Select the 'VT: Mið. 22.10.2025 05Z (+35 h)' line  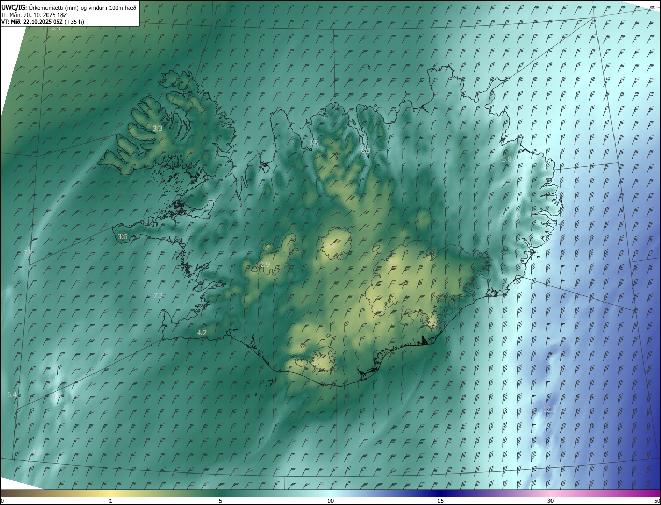point(42,22)
